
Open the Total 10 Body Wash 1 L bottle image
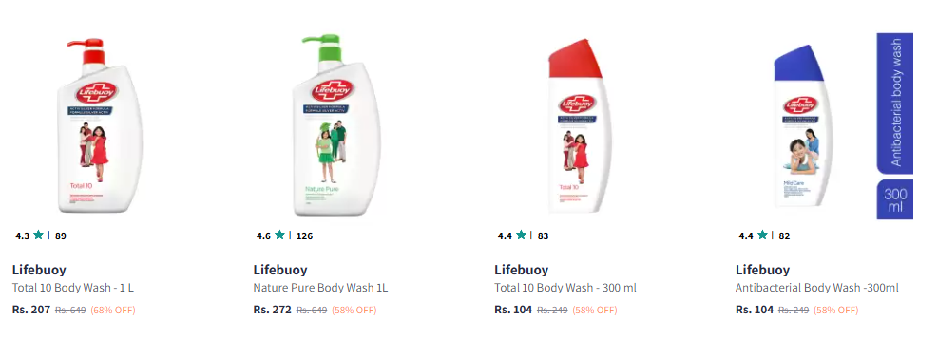pos(100,126)
